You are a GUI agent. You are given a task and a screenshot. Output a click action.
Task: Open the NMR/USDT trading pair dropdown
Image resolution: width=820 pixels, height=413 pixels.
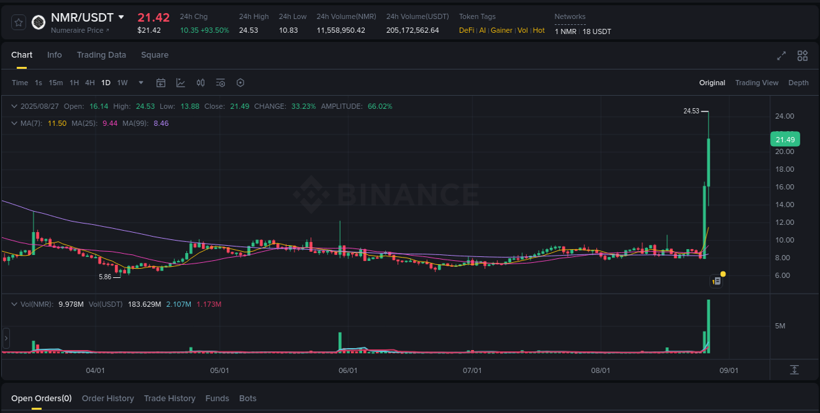point(121,17)
